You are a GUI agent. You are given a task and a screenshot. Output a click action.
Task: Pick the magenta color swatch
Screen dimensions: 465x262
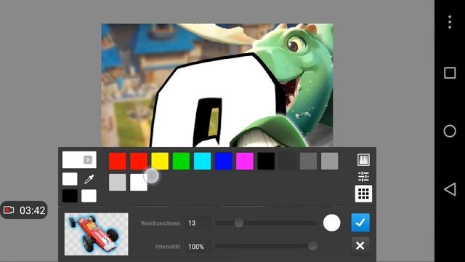coord(245,162)
